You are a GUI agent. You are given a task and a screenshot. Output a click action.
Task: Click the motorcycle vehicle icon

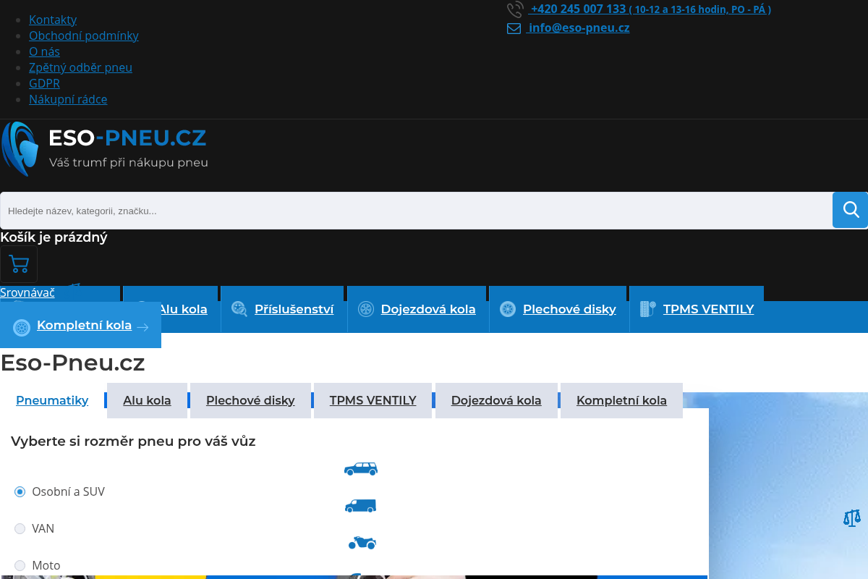tap(362, 542)
